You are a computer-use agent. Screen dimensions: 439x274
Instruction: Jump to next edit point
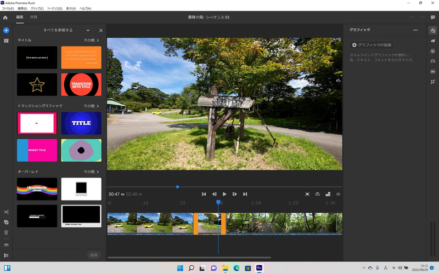pos(245,194)
